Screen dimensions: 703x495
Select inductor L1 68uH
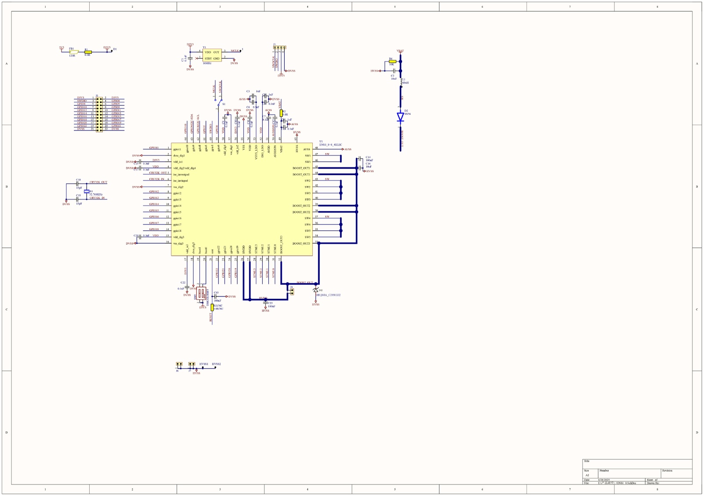[x=401, y=82]
